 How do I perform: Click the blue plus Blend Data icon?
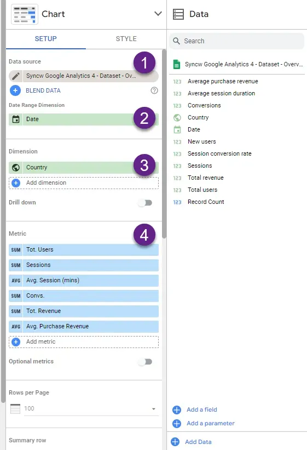click(x=15, y=90)
